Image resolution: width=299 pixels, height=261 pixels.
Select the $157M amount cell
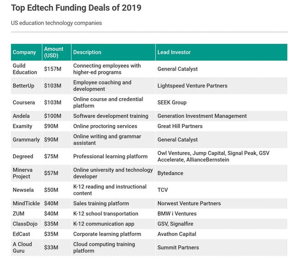(x=57, y=69)
